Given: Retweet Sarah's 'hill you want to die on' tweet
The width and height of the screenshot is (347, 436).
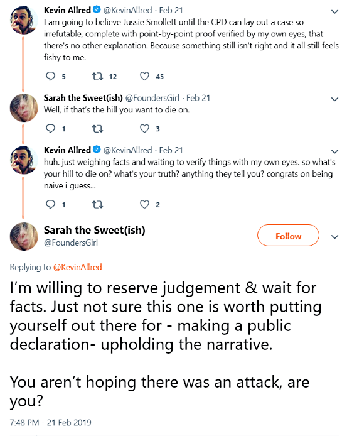Looking at the screenshot, I should coord(97,129).
